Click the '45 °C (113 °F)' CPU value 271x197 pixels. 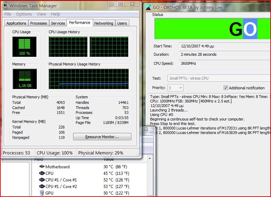coord(116,173)
